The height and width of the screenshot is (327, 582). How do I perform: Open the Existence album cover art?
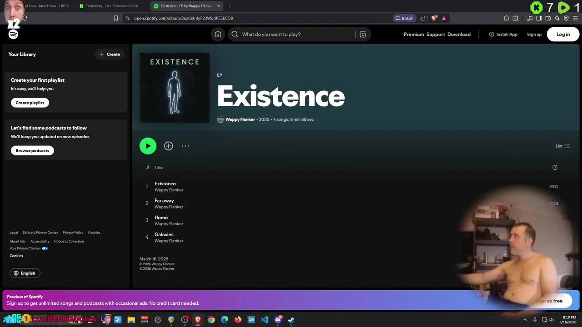pyautogui.click(x=175, y=88)
